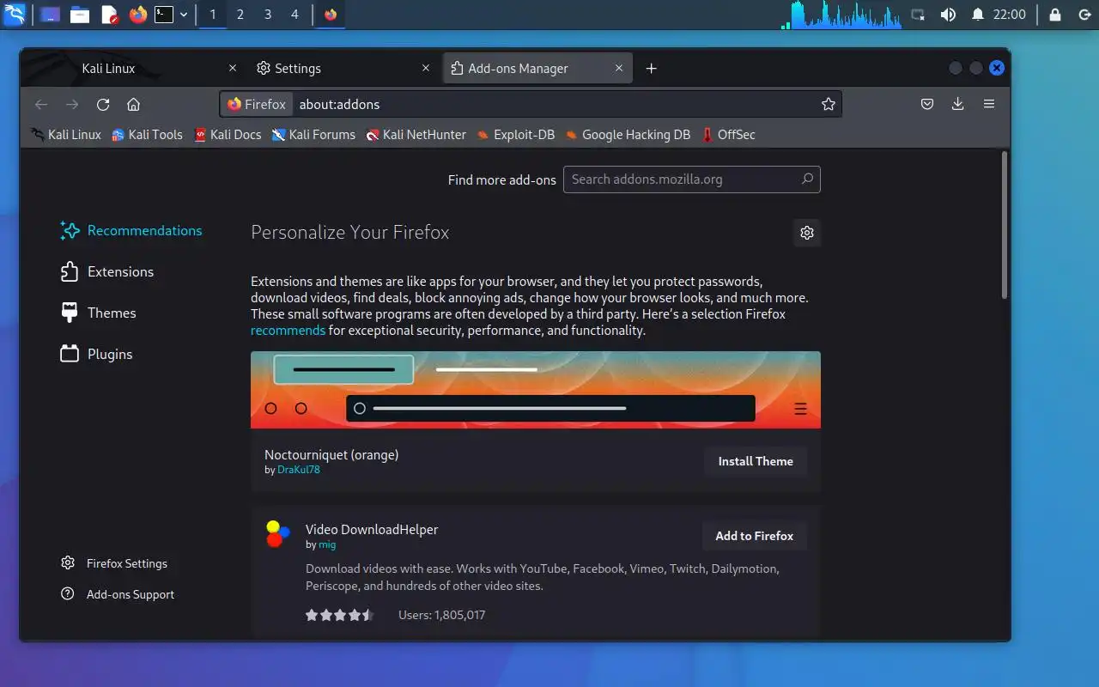The height and width of the screenshot is (687, 1099).
Task: Open the volume control icon
Action: pyautogui.click(x=948, y=15)
